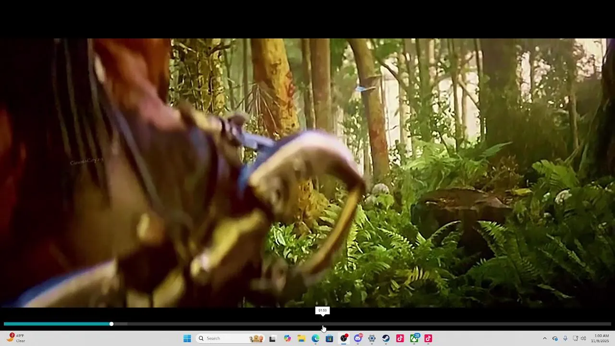Open the OneDrive tray icon
This screenshot has height=346, width=615.
(555, 338)
